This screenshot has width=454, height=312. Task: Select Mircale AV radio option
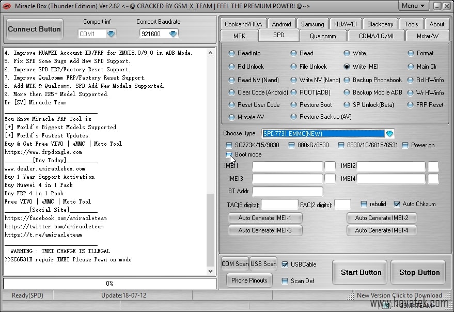click(x=231, y=117)
